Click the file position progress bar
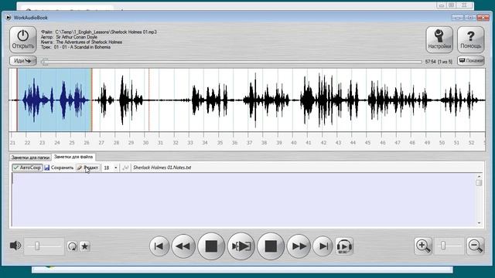The height and width of the screenshot is (278, 495). (x=231, y=62)
